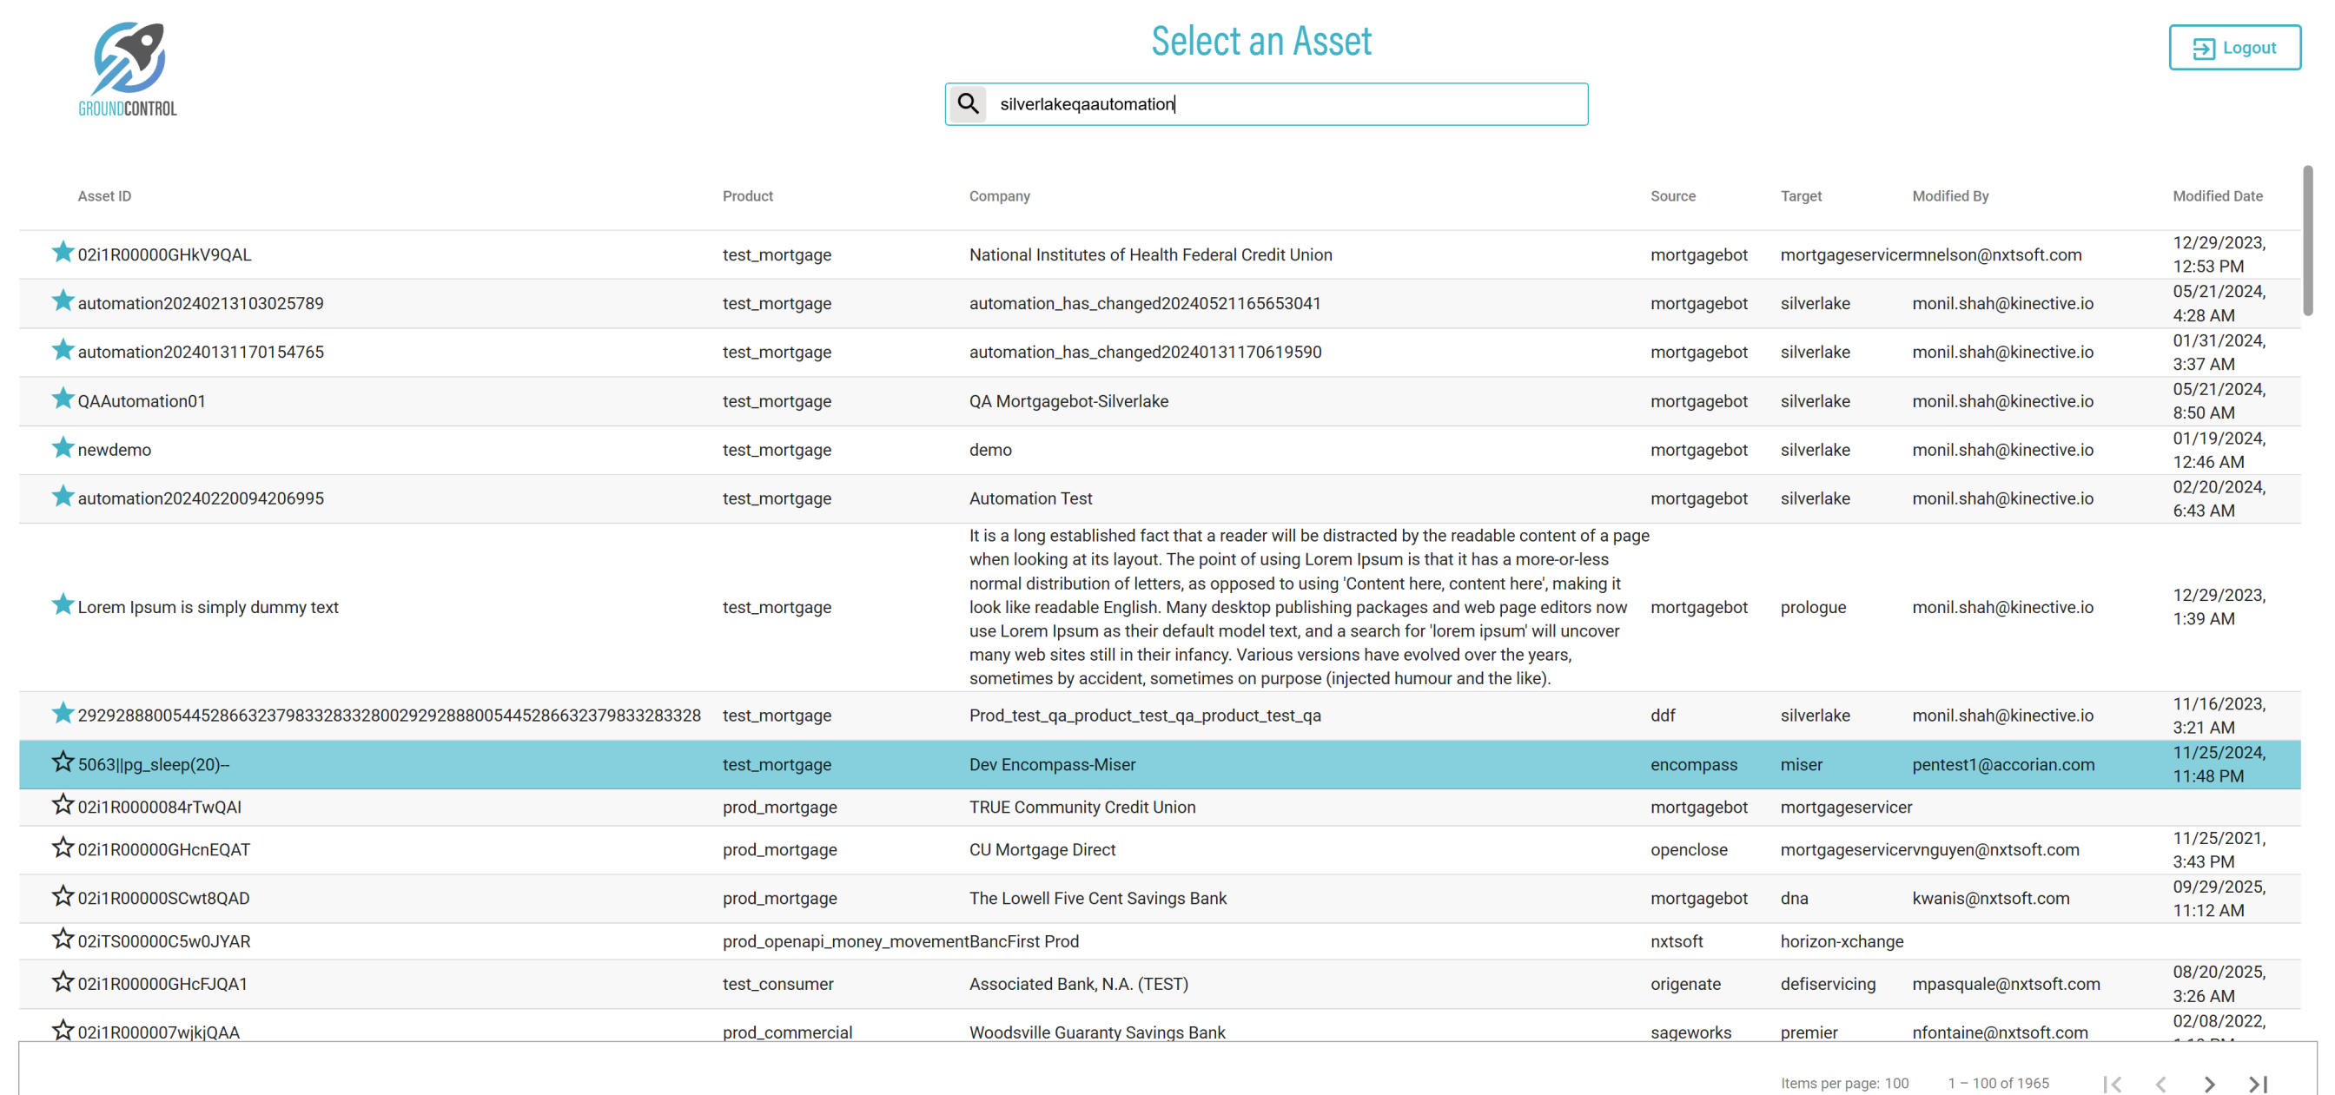Click the Logout button
The image size is (2335, 1095).
pos(2234,47)
